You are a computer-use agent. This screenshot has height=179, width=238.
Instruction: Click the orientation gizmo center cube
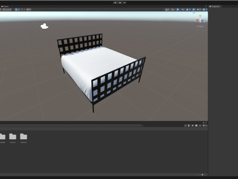tap(200, 20)
